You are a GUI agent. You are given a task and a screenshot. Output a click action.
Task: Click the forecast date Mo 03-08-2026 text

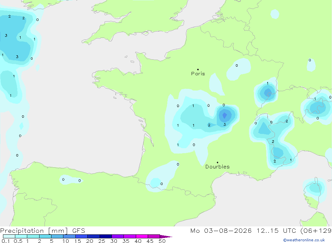221,230
